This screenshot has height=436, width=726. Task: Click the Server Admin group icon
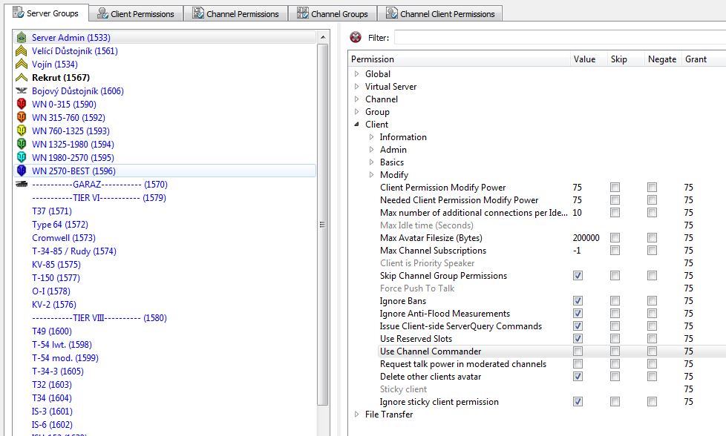pos(21,38)
